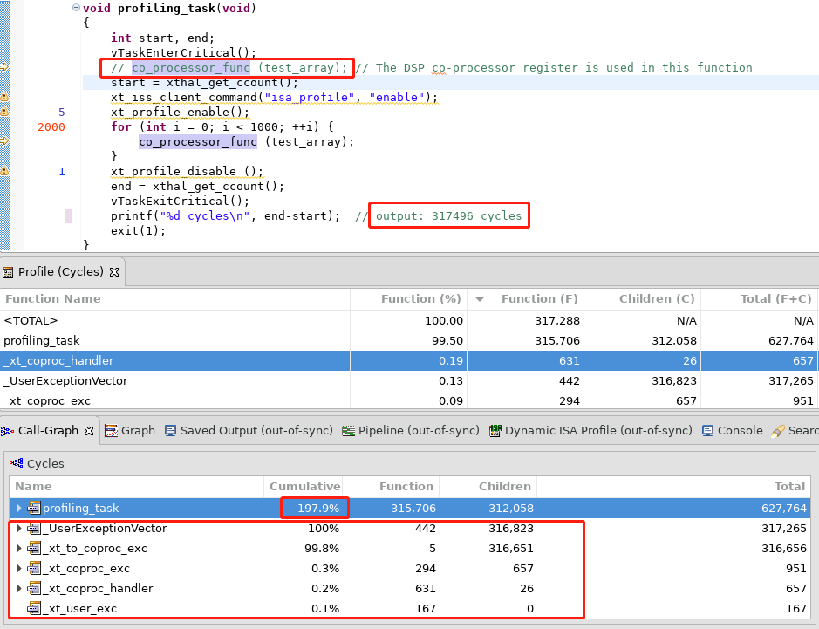Close the Profile (Cycles) view tab

tap(113, 272)
